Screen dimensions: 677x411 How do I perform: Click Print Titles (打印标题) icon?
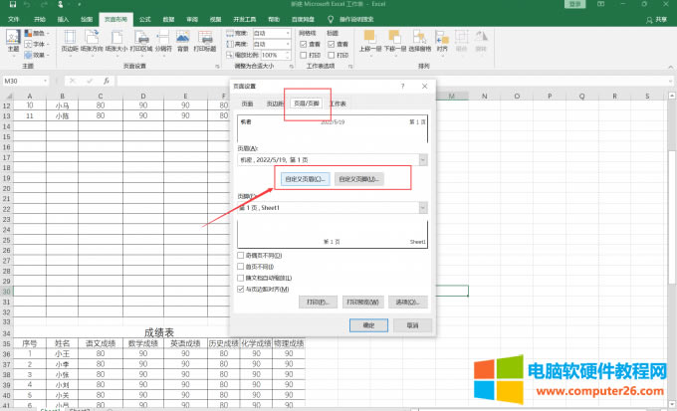[205, 40]
